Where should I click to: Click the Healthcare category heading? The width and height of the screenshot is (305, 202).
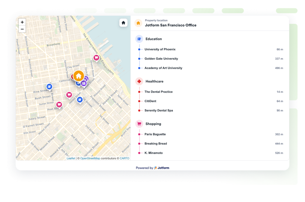(154, 81)
